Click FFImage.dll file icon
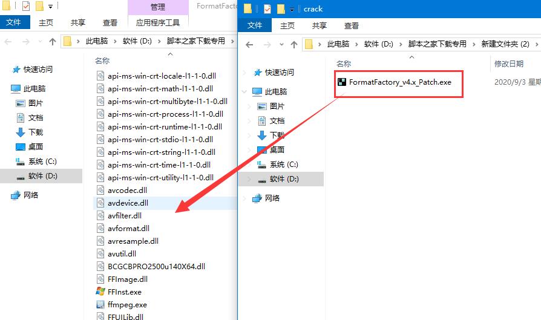This screenshot has height=320, width=541. 100,279
